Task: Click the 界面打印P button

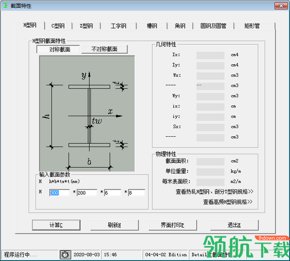Action: [x=173, y=225]
